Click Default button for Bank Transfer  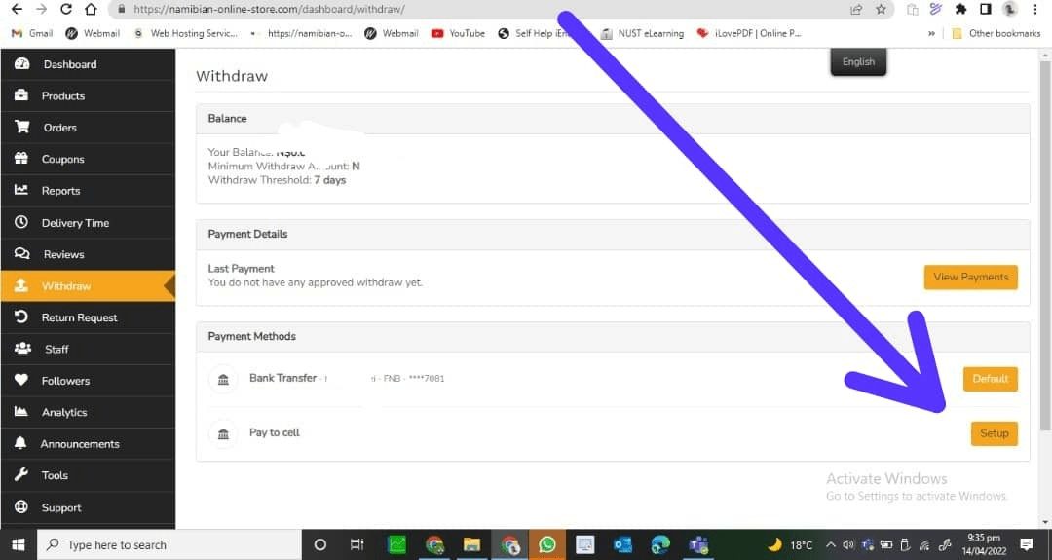[x=990, y=379]
